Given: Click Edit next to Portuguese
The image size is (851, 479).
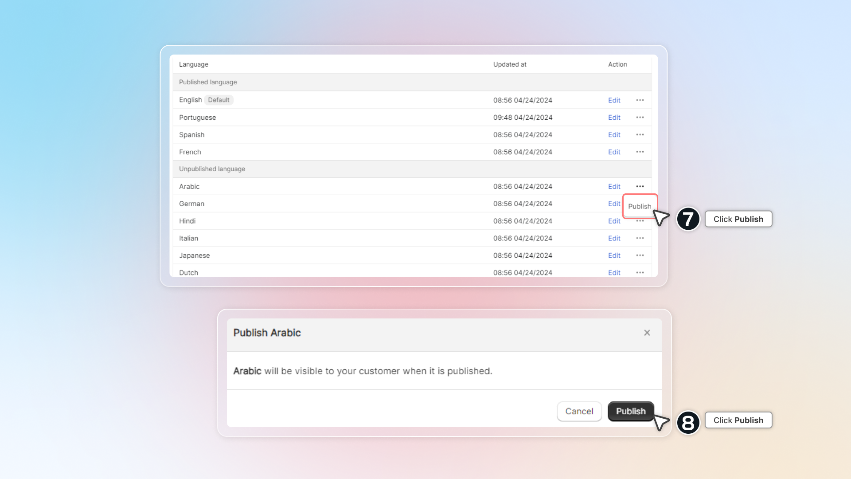Looking at the screenshot, I should [x=614, y=117].
